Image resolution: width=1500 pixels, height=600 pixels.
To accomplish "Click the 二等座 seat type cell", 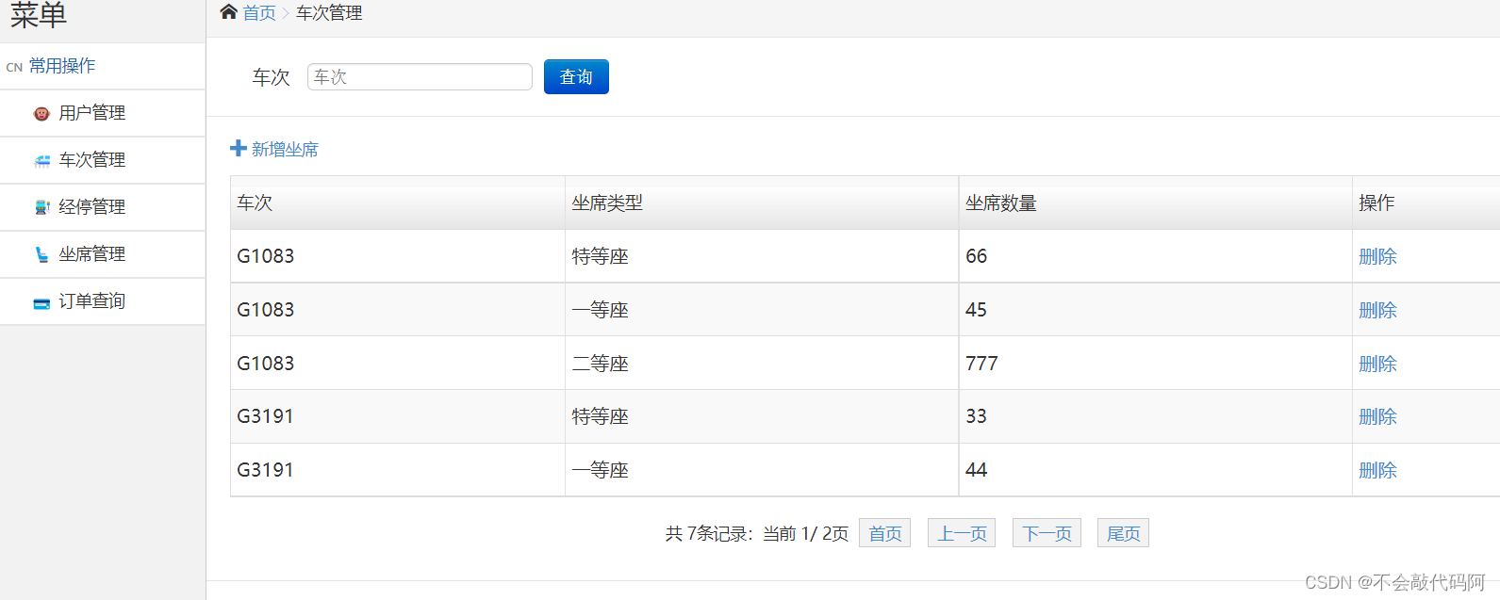I will click(762, 364).
